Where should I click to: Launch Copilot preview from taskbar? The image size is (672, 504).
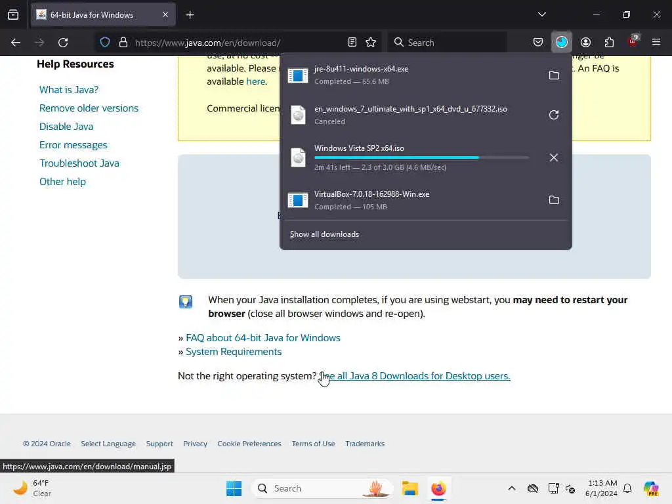[651, 488]
